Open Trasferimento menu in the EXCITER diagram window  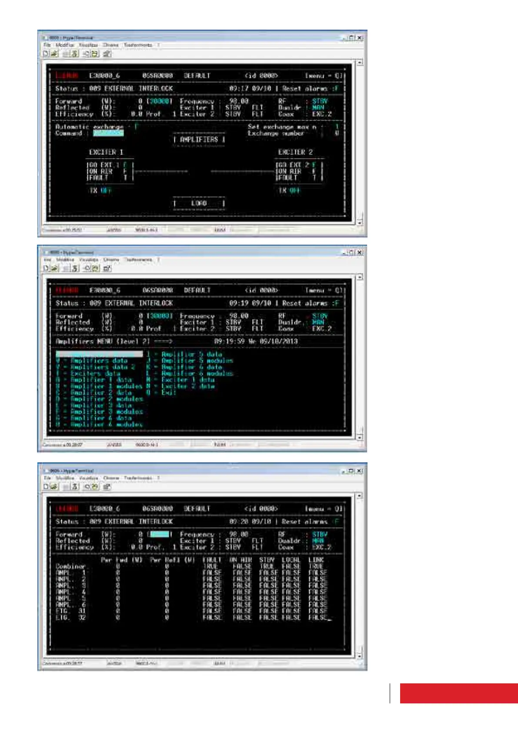pyautogui.click(x=138, y=45)
